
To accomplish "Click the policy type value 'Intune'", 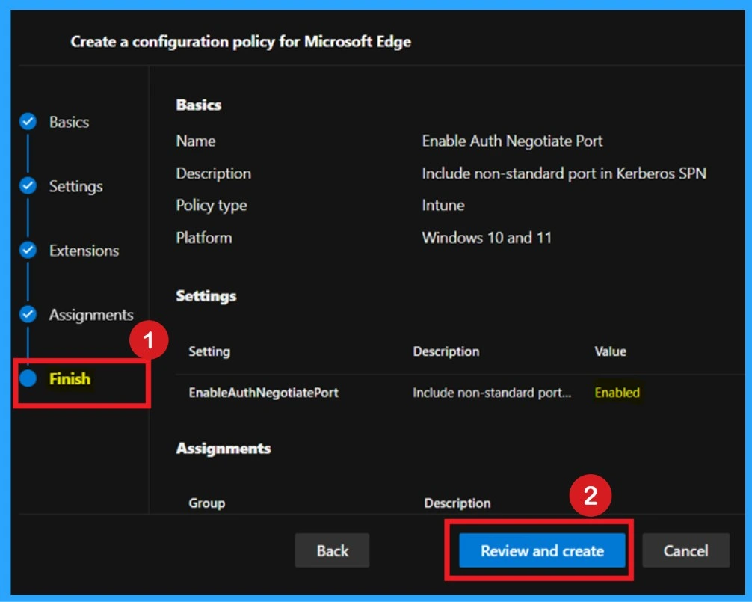I will click(x=443, y=206).
